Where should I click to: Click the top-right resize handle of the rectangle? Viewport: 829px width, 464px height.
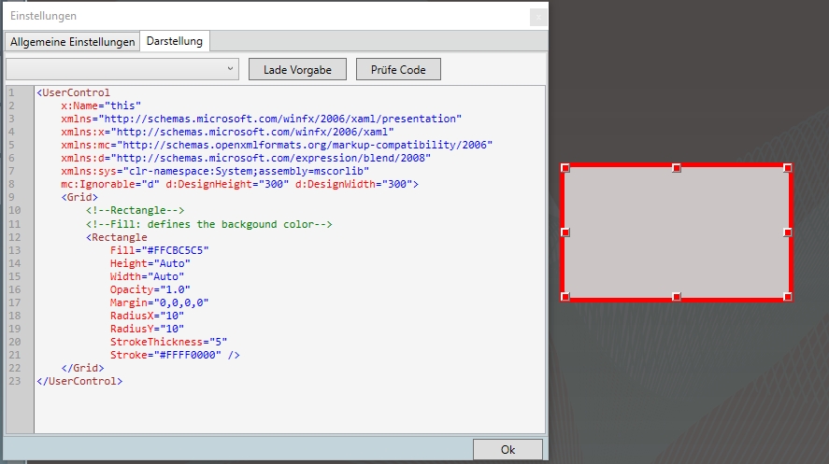[788, 168]
